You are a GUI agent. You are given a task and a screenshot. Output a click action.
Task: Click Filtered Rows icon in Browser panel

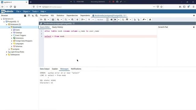(33, 16)
